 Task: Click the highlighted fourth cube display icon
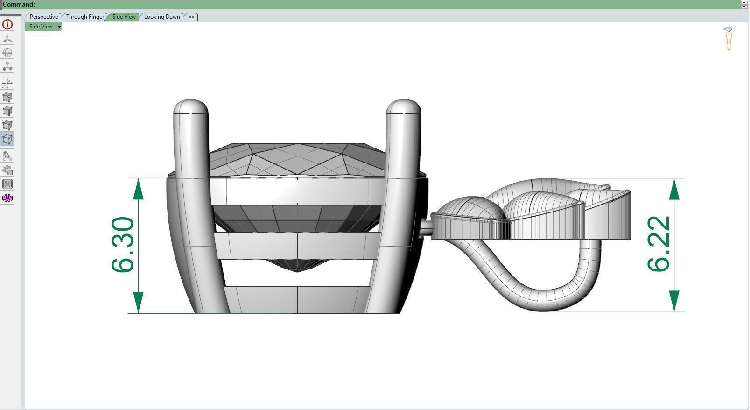[7, 139]
